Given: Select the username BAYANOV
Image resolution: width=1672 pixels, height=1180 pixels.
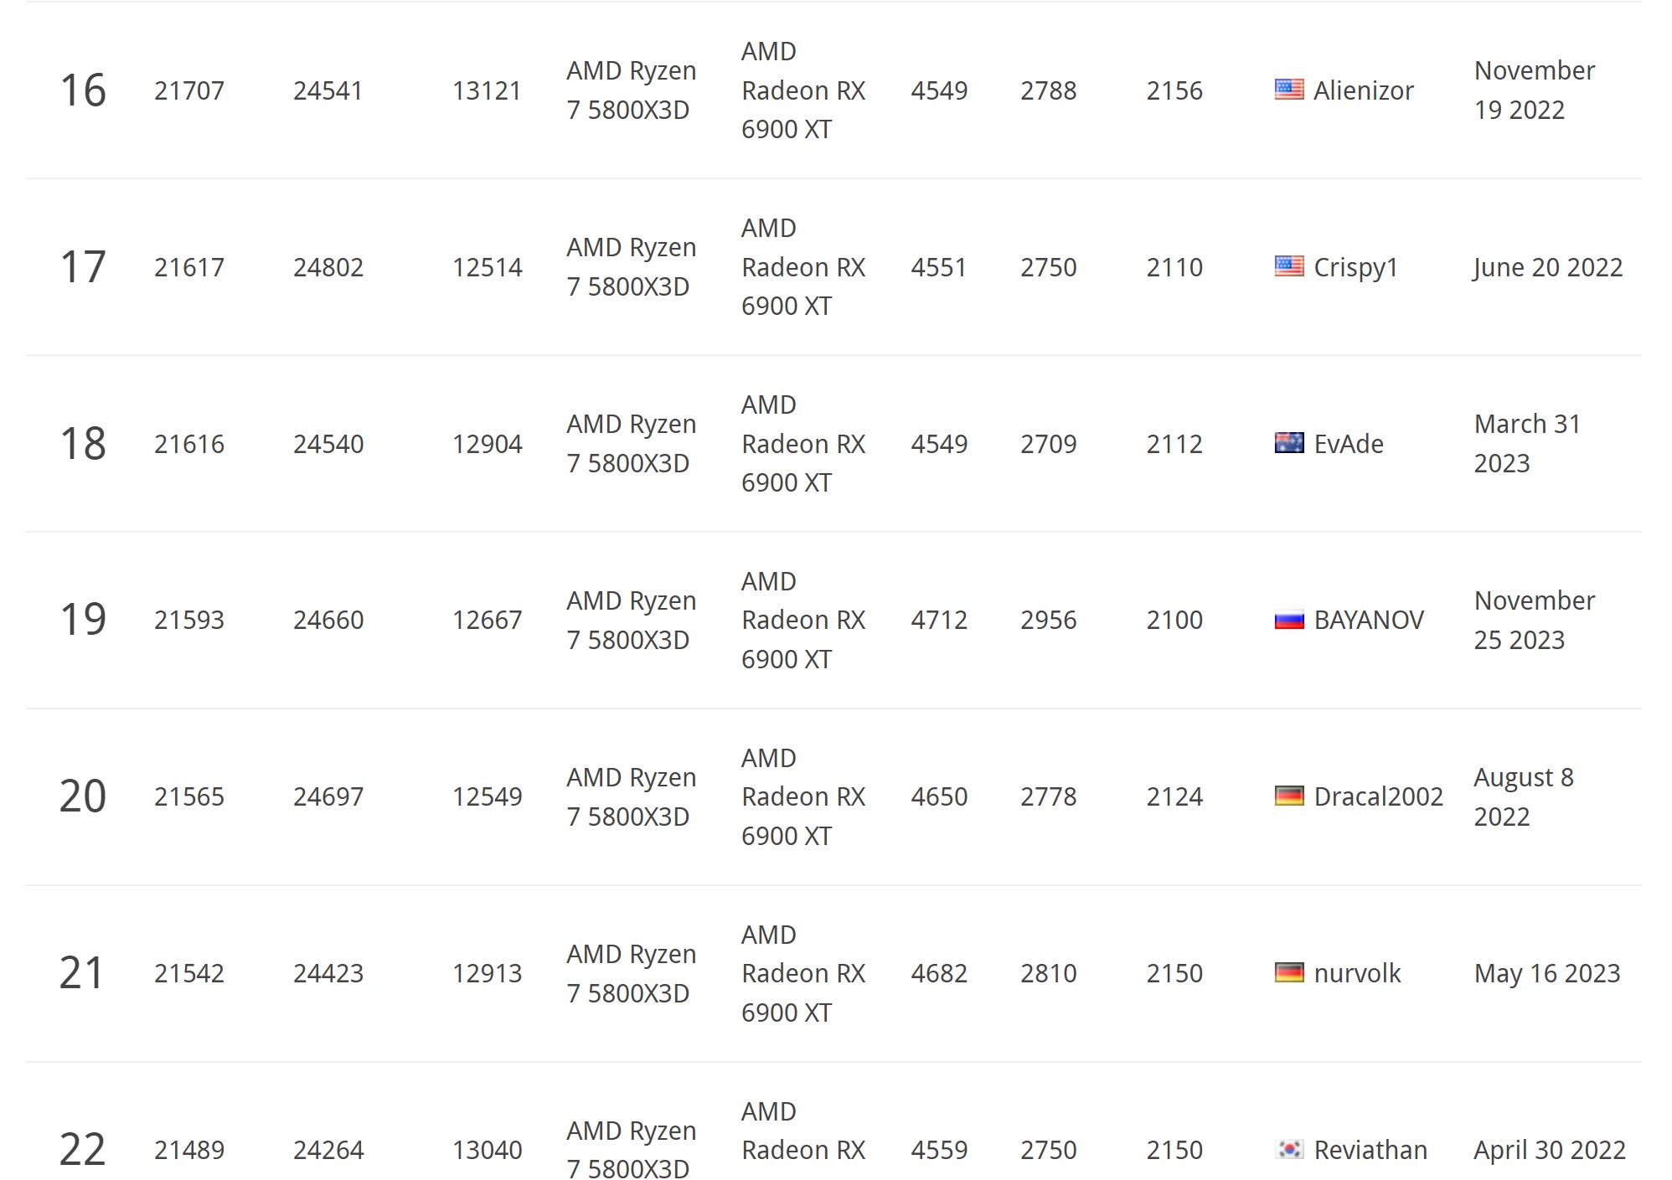Looking at the screenshot, I should coord(1368,620).
